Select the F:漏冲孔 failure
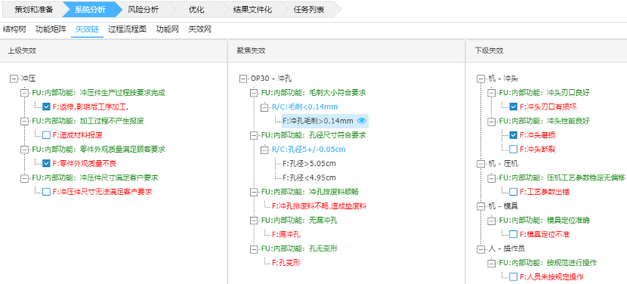Viewport: 627px width, 284px height. [286, 235]
